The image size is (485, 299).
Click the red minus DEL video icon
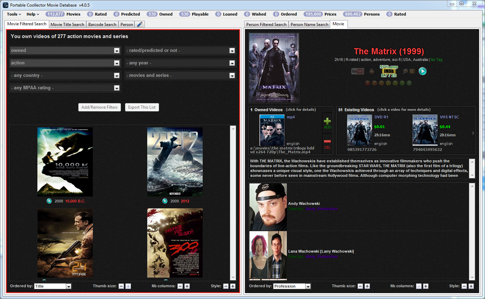(x=327, y=144)
